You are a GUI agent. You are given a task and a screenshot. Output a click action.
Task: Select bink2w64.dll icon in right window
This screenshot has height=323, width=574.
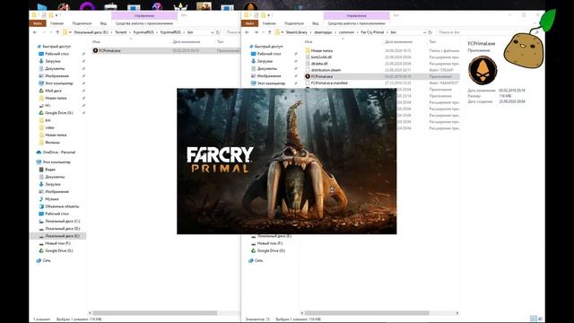tap(308, 57)
